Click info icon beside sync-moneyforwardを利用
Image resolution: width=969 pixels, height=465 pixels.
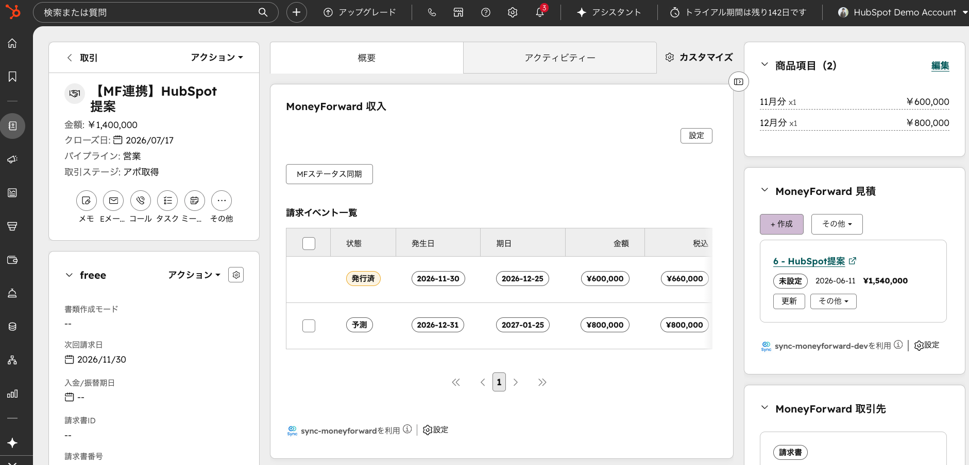[407, 429]
